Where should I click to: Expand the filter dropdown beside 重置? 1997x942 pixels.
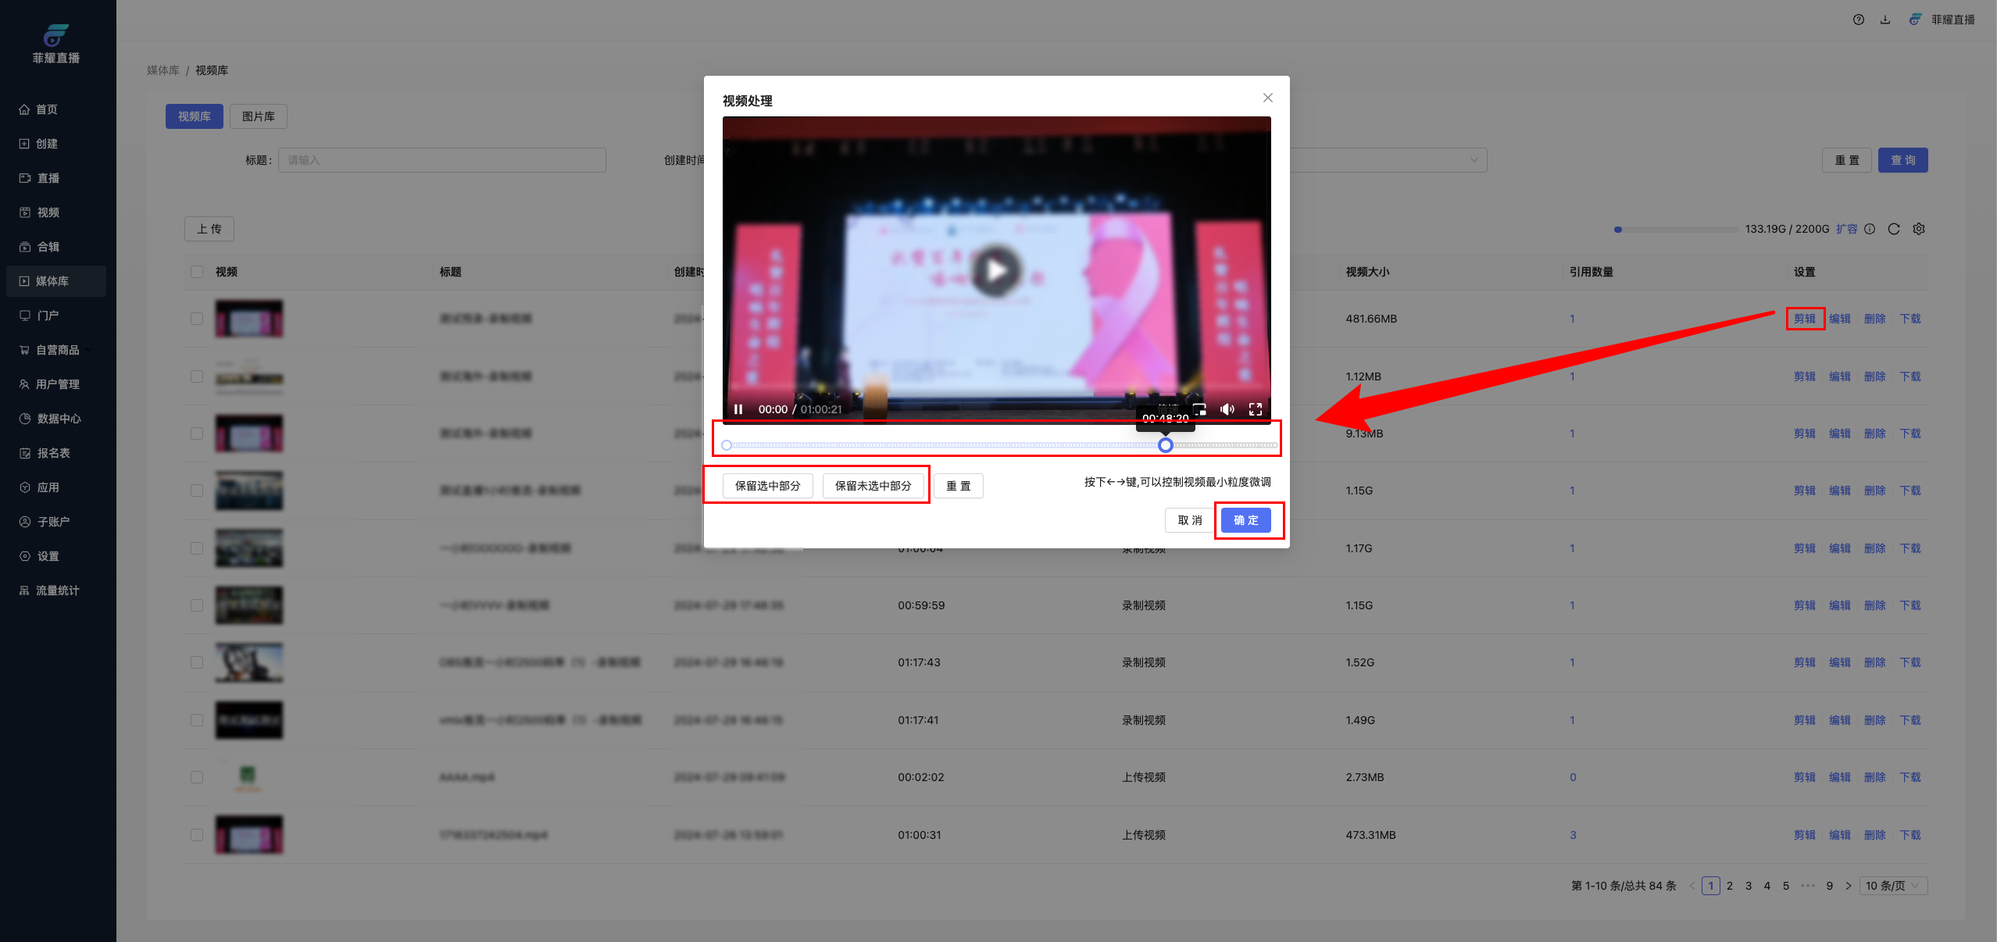(x=1474, y=160)
